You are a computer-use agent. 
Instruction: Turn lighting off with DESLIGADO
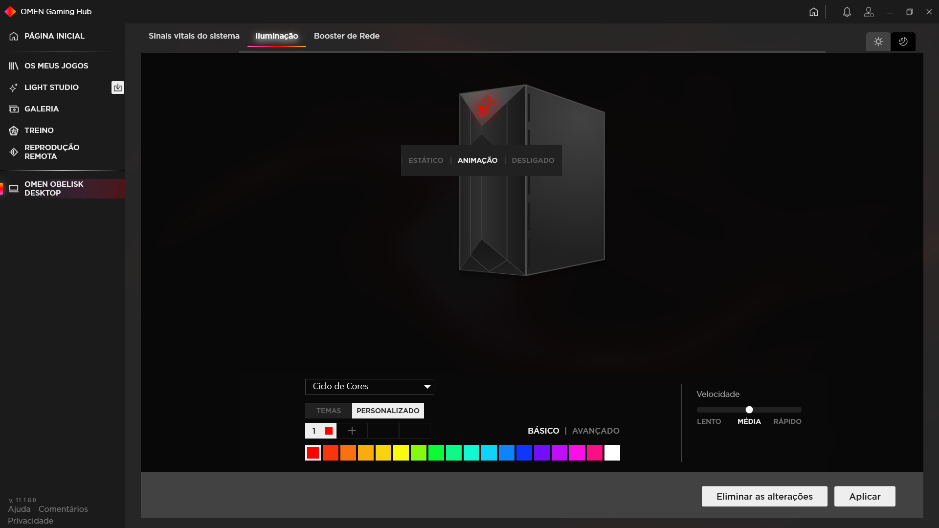point(533,160)
